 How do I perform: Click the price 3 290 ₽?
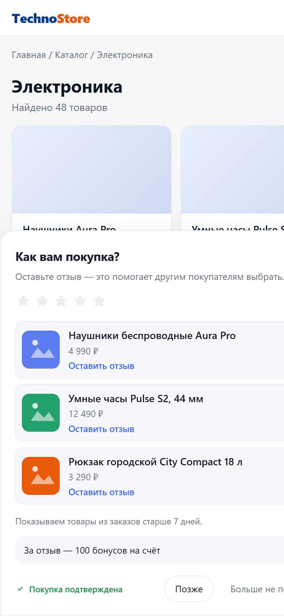click(83, 477)
